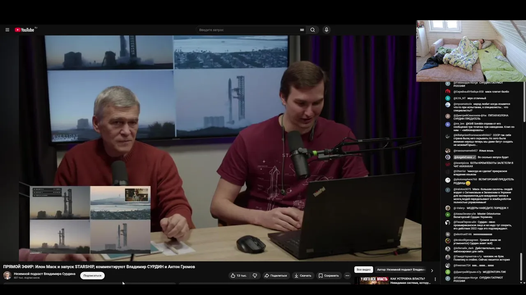Click message 'МОДЕРЫ НАВЕДИТЕ ПОРЯДОК !!'
Viewport: 526px width, 295px height.
point(487,208)
